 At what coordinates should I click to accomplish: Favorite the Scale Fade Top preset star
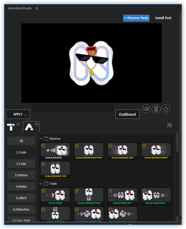(x=43, y=210)
